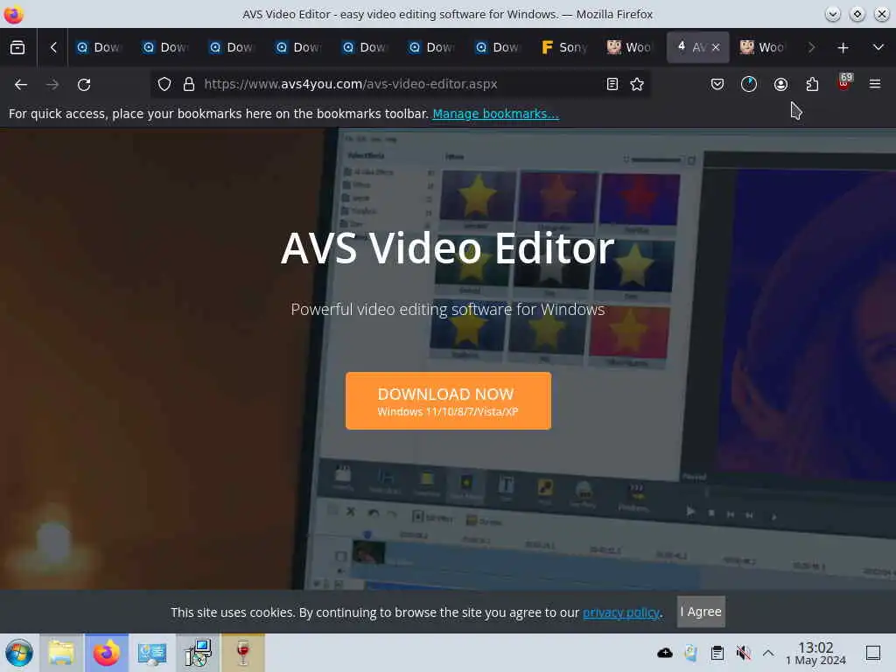Open the file manager from the taskbar
This screenshot has width=896, height=672.
61,653
